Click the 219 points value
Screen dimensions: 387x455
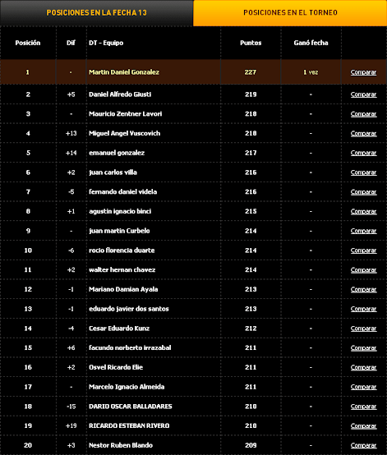[x=251, y=94]
